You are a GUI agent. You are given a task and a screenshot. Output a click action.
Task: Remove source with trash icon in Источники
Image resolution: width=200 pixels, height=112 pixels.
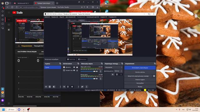68,87
